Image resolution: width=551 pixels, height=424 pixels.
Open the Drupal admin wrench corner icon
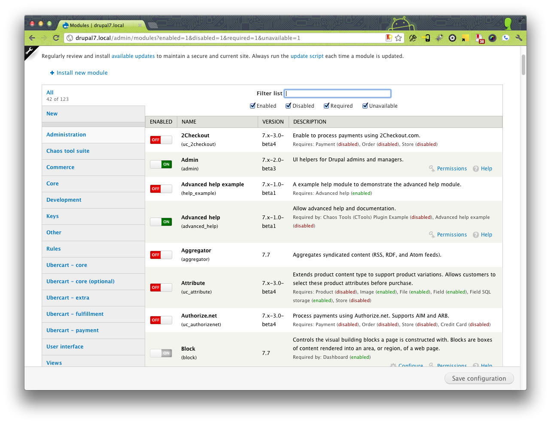(29, 51)
